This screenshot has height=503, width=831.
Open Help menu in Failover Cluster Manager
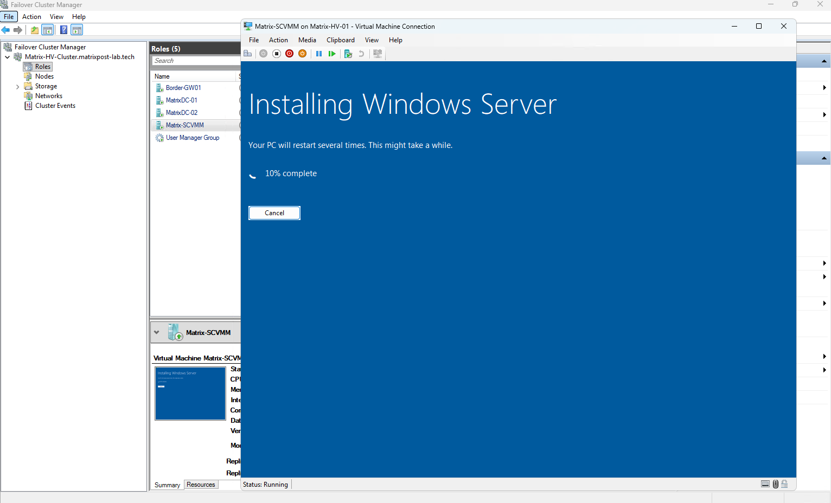point(79,17)
